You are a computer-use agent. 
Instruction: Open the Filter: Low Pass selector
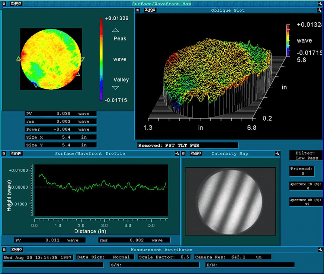(x=305, y=155)
